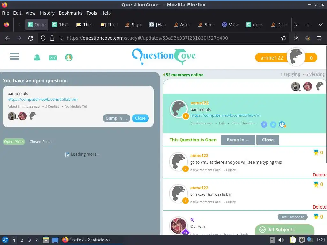Click the volume icon in system tray

[x=281, y=240]
